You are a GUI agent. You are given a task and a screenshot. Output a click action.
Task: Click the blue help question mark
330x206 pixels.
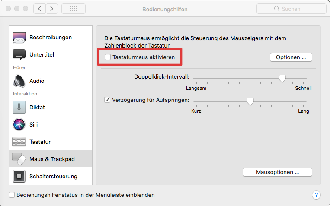316,195
